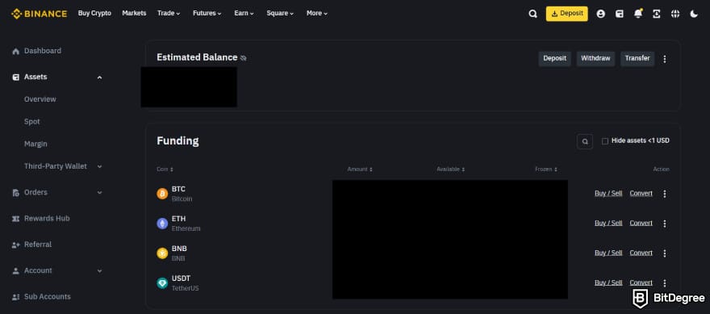Open the language globe icon
710x314 pixels.
click(x=675, y=14)
